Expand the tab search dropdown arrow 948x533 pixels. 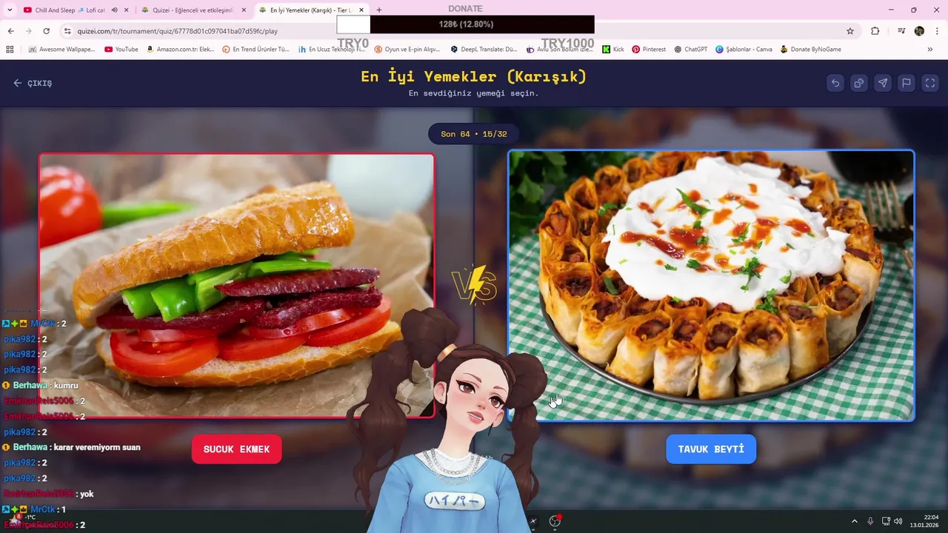point(9,10)
